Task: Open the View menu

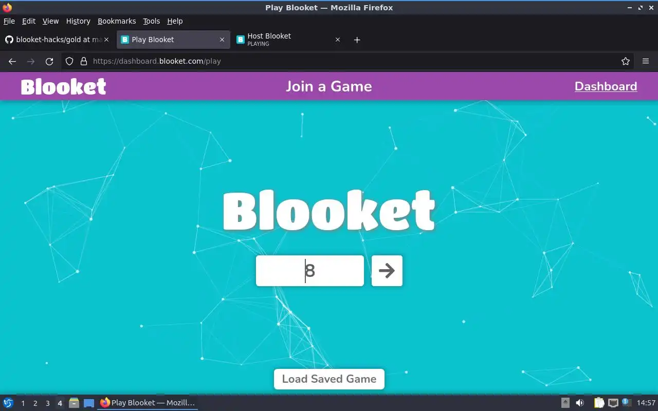Action: [50, 21]
